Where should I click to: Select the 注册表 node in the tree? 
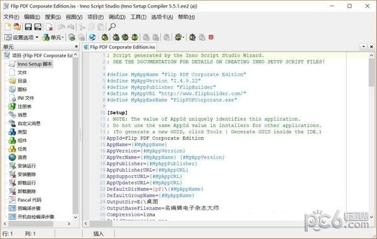[25, 106]
